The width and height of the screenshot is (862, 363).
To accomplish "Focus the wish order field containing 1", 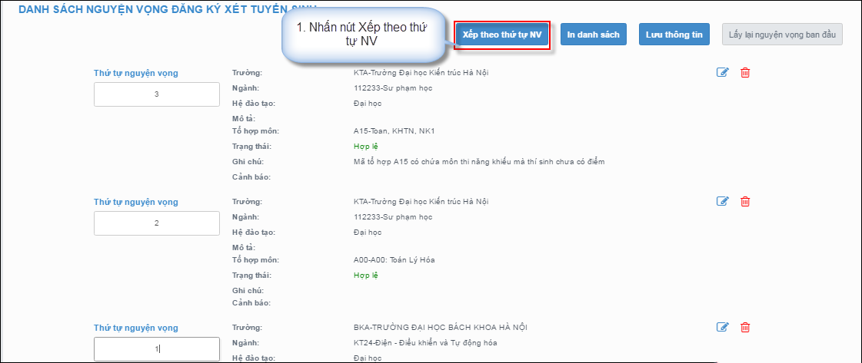I will pyautogui.click(x=157, y=349).
